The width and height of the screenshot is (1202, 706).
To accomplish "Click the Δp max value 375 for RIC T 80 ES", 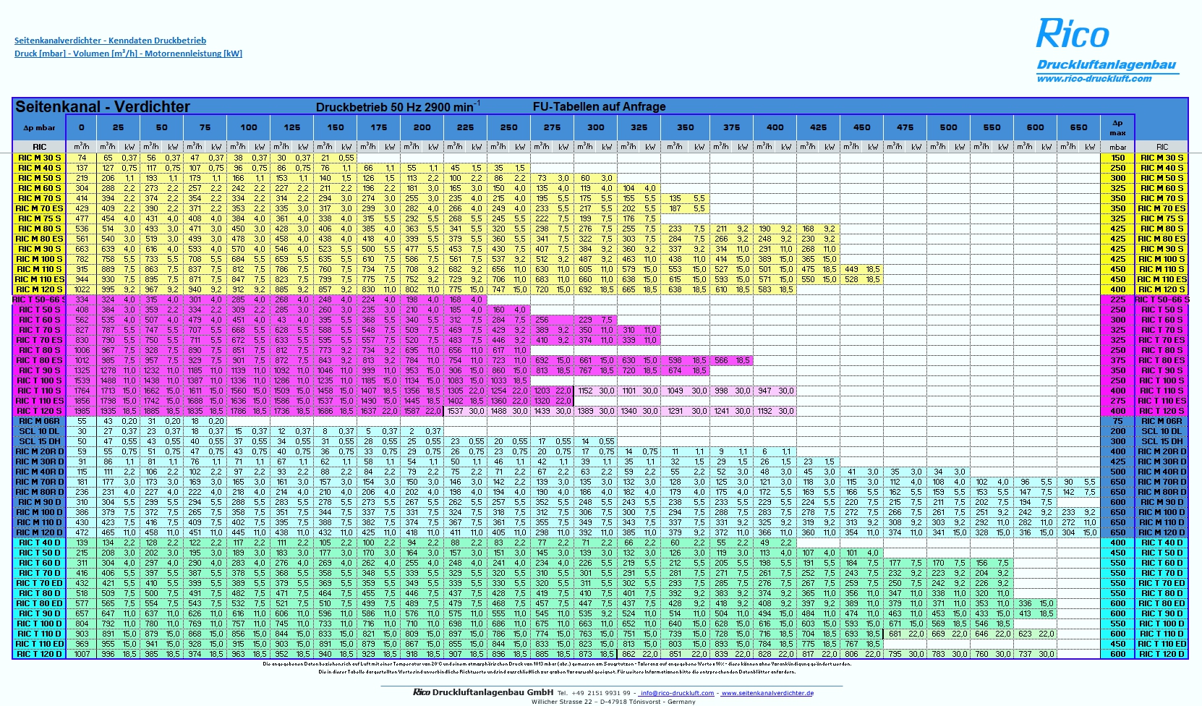I will (x=1118, y=360).
